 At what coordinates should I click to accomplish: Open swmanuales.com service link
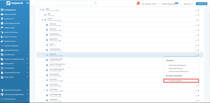click(10, 10)
